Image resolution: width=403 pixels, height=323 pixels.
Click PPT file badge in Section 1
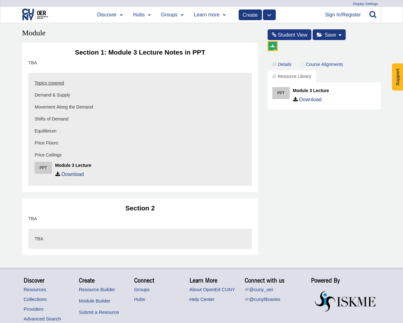click(43, 168)
